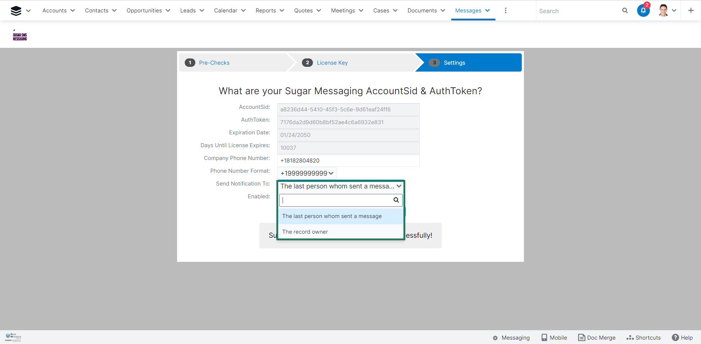Select 'The last person whom sent a message'
This screenshot has height=344, width=701.
(x=332, y=216)
